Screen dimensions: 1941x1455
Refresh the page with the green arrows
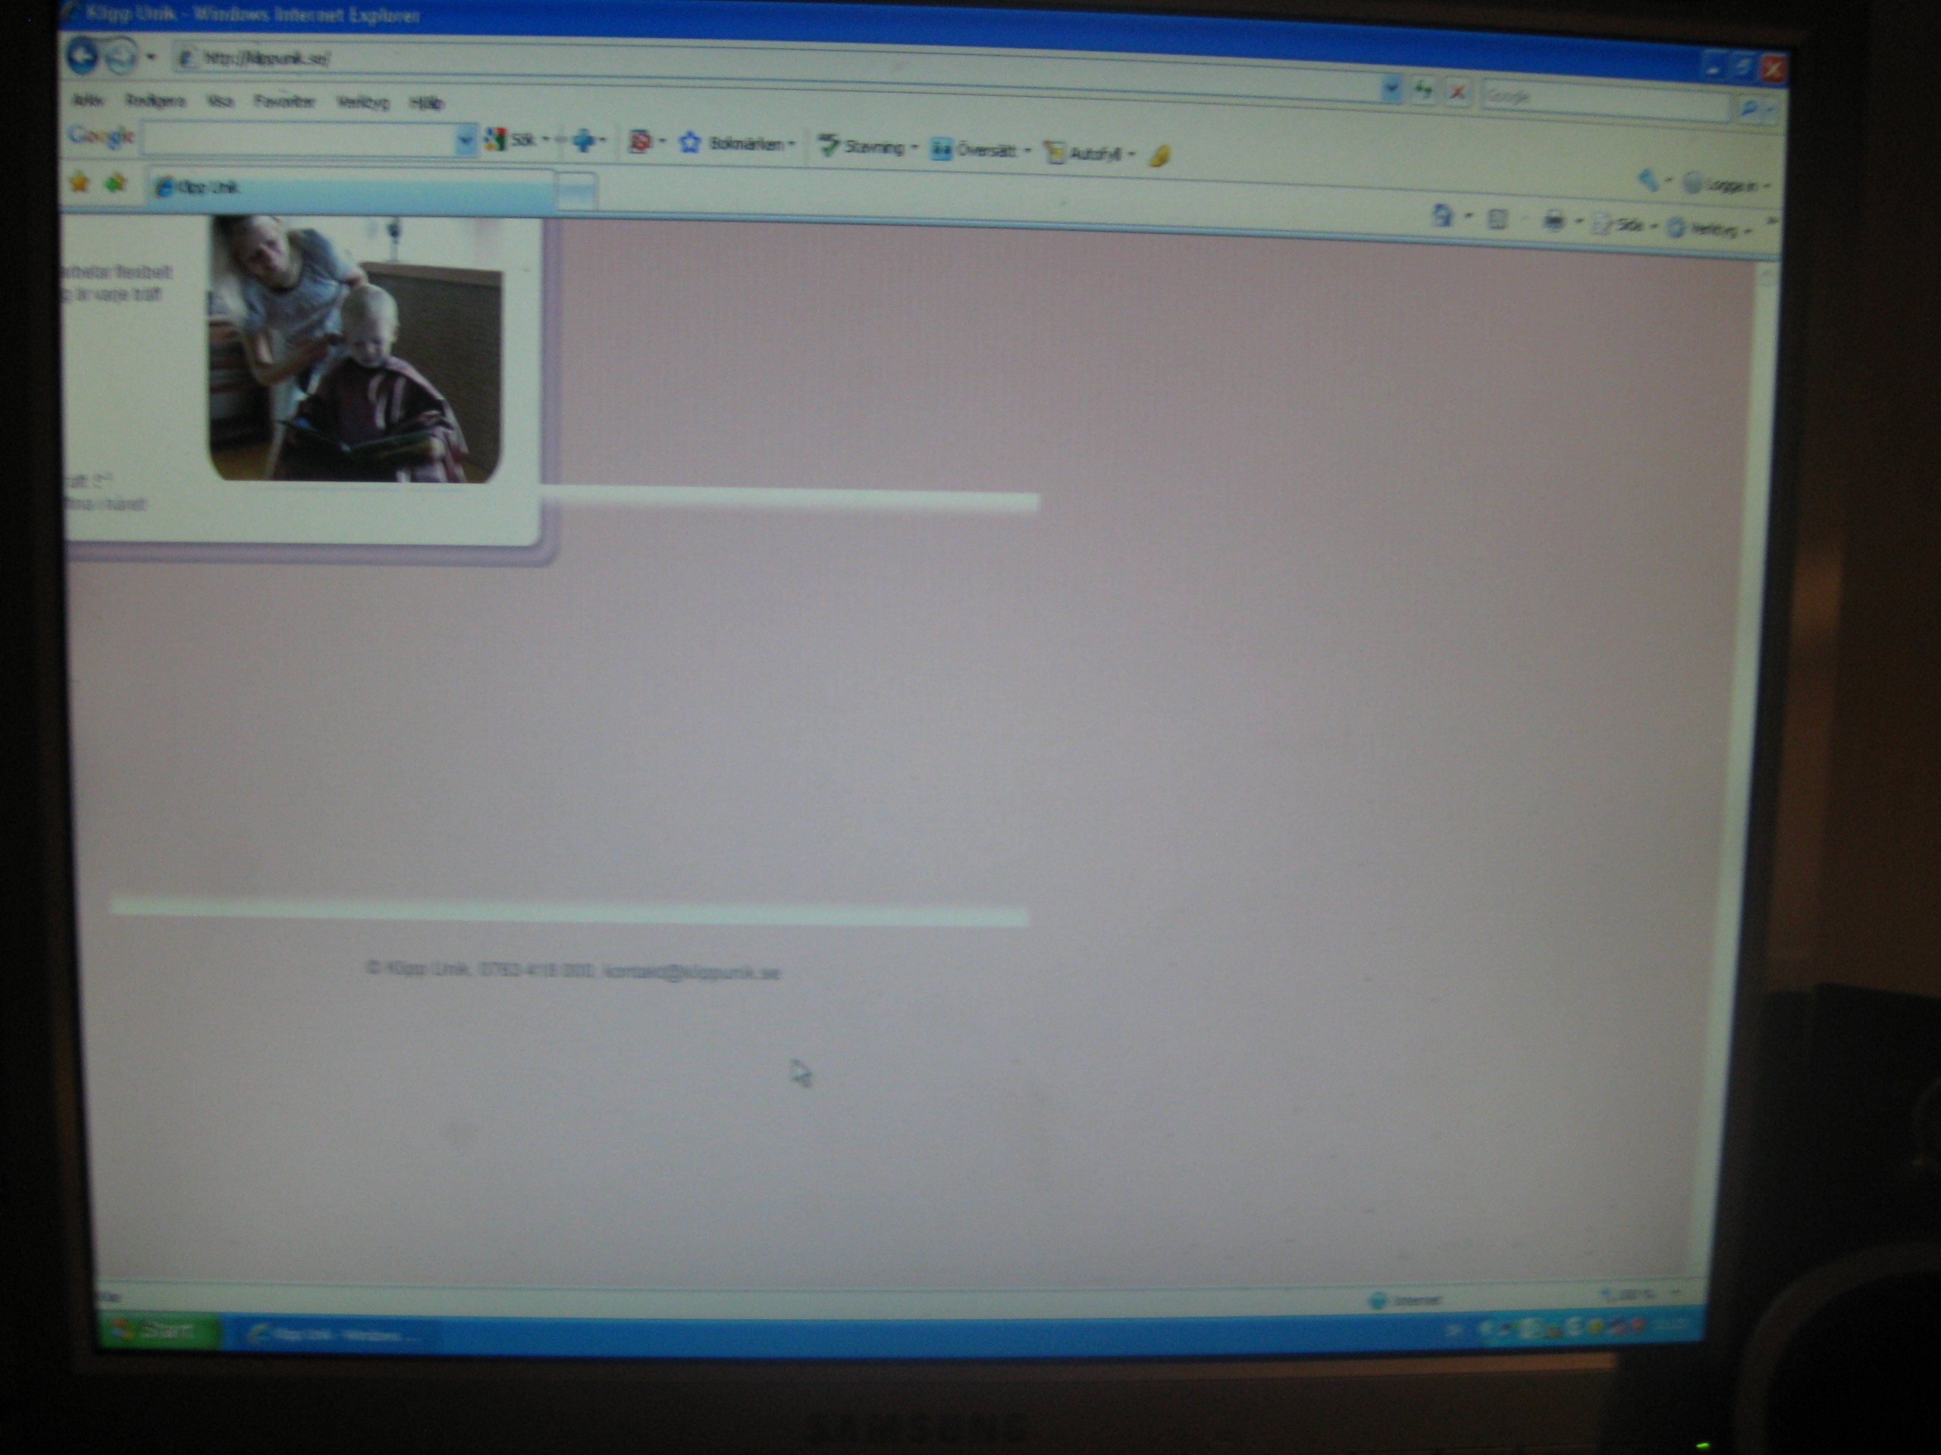1423,89
